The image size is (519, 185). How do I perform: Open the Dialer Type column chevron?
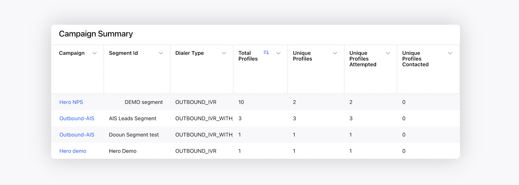tap(224, 53)
